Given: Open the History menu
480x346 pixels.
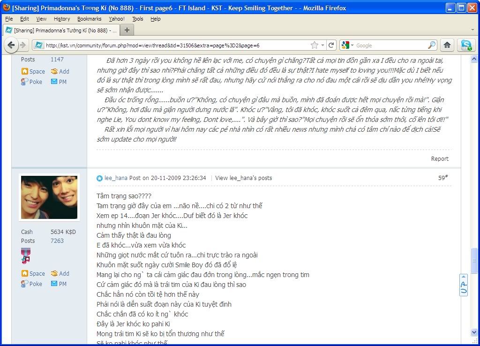Looking at the screenshot, I should pos(62,19).
